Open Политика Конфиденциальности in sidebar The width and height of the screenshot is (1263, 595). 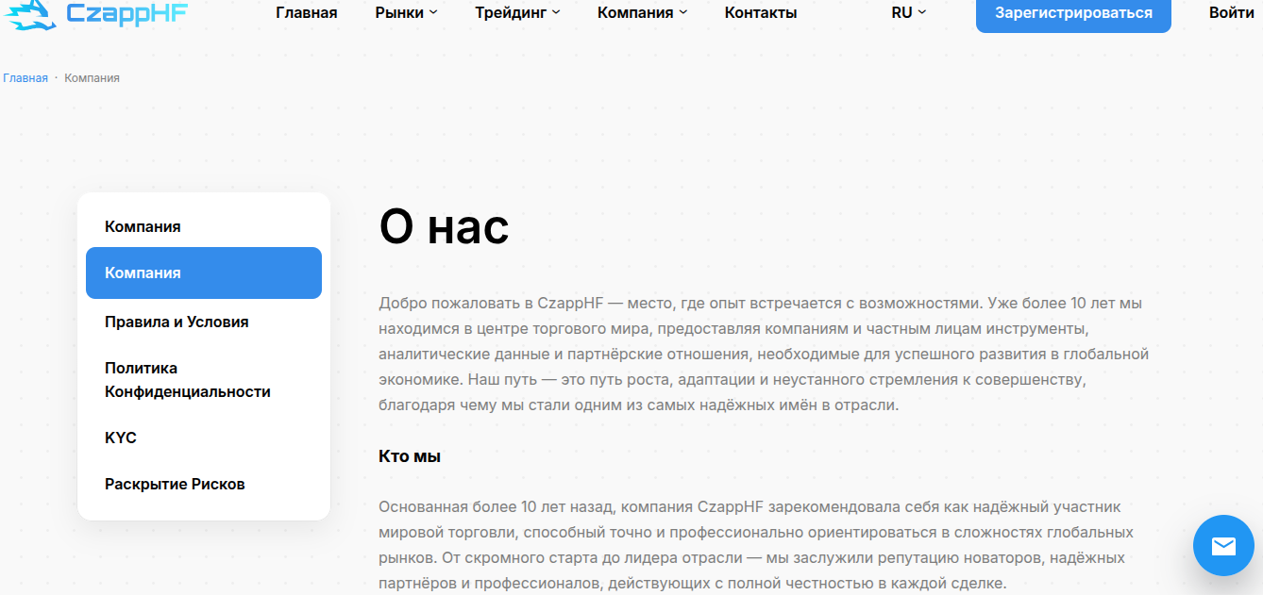pos(188,380)
